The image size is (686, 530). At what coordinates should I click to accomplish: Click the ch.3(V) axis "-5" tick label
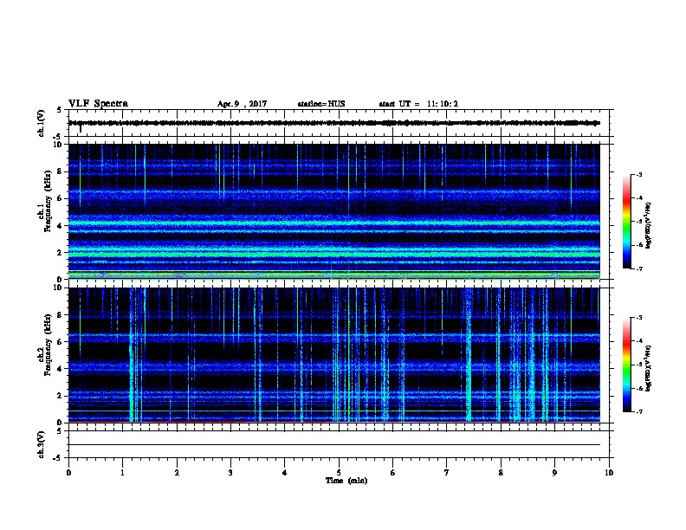click(58, 458)
